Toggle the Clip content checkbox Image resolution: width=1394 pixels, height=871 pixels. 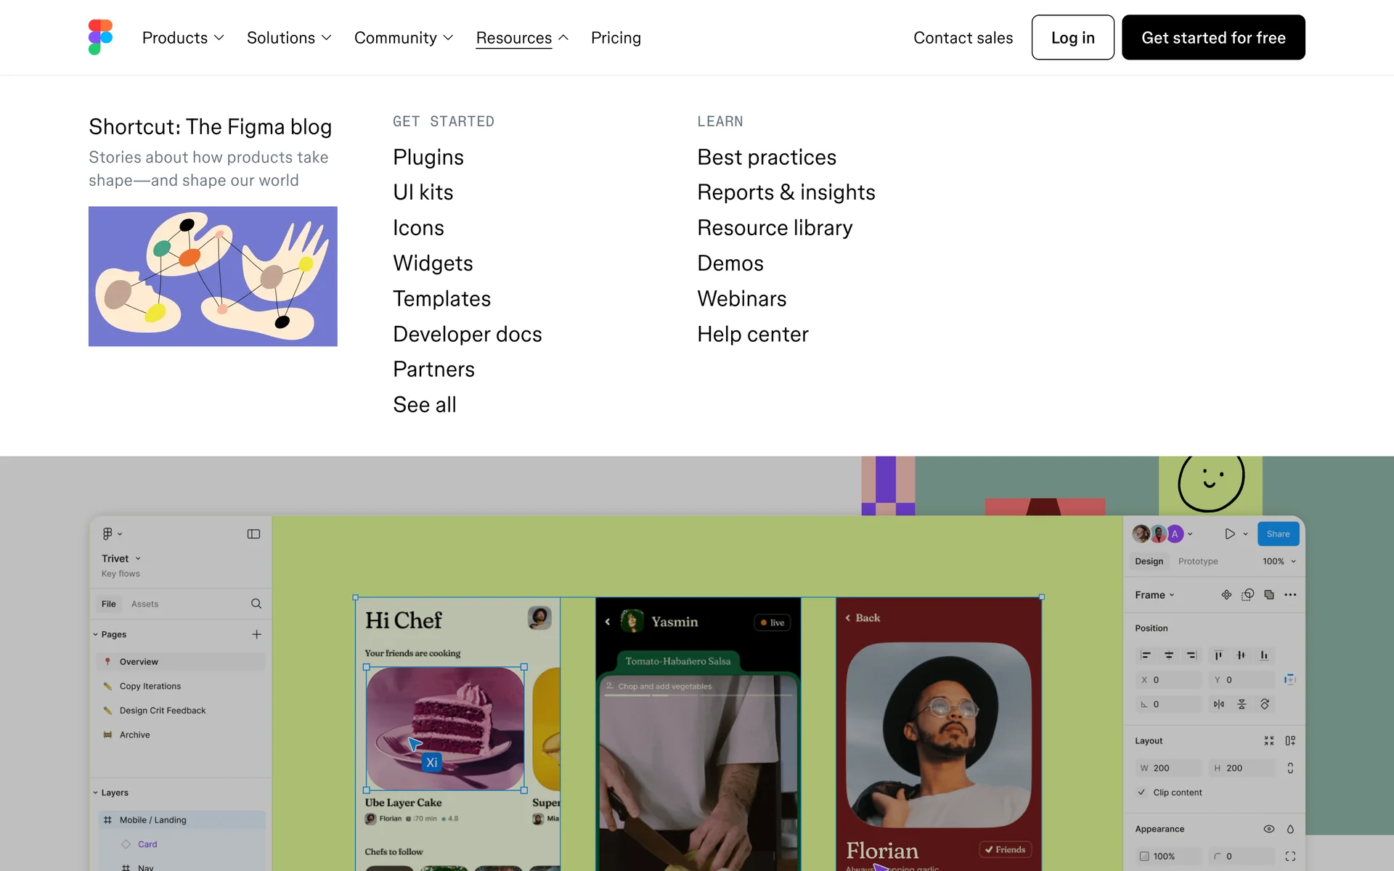1141,793
